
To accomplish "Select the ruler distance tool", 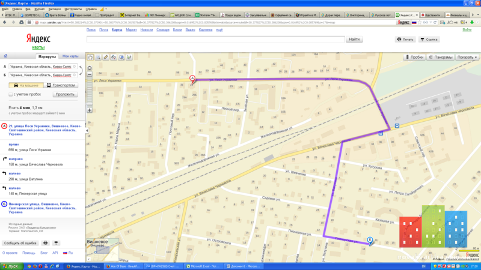I will [x=106, y=57].
